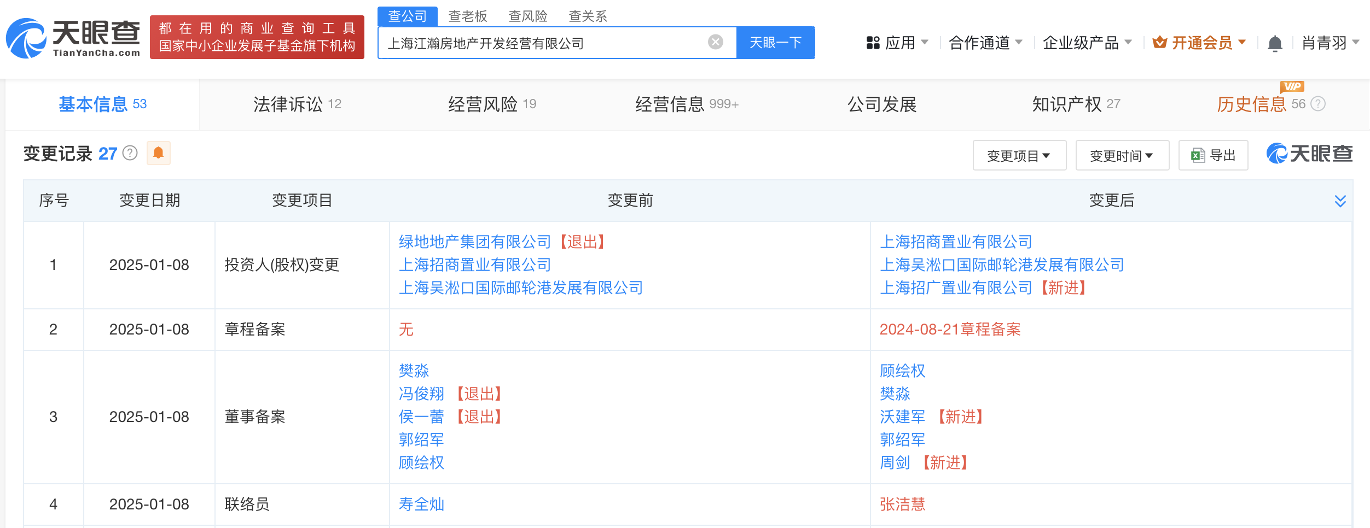Image resolution: width=1370 pixels, height=528 pixels.
Task: Click the VIP crown icon
Action: point(1159,42)
